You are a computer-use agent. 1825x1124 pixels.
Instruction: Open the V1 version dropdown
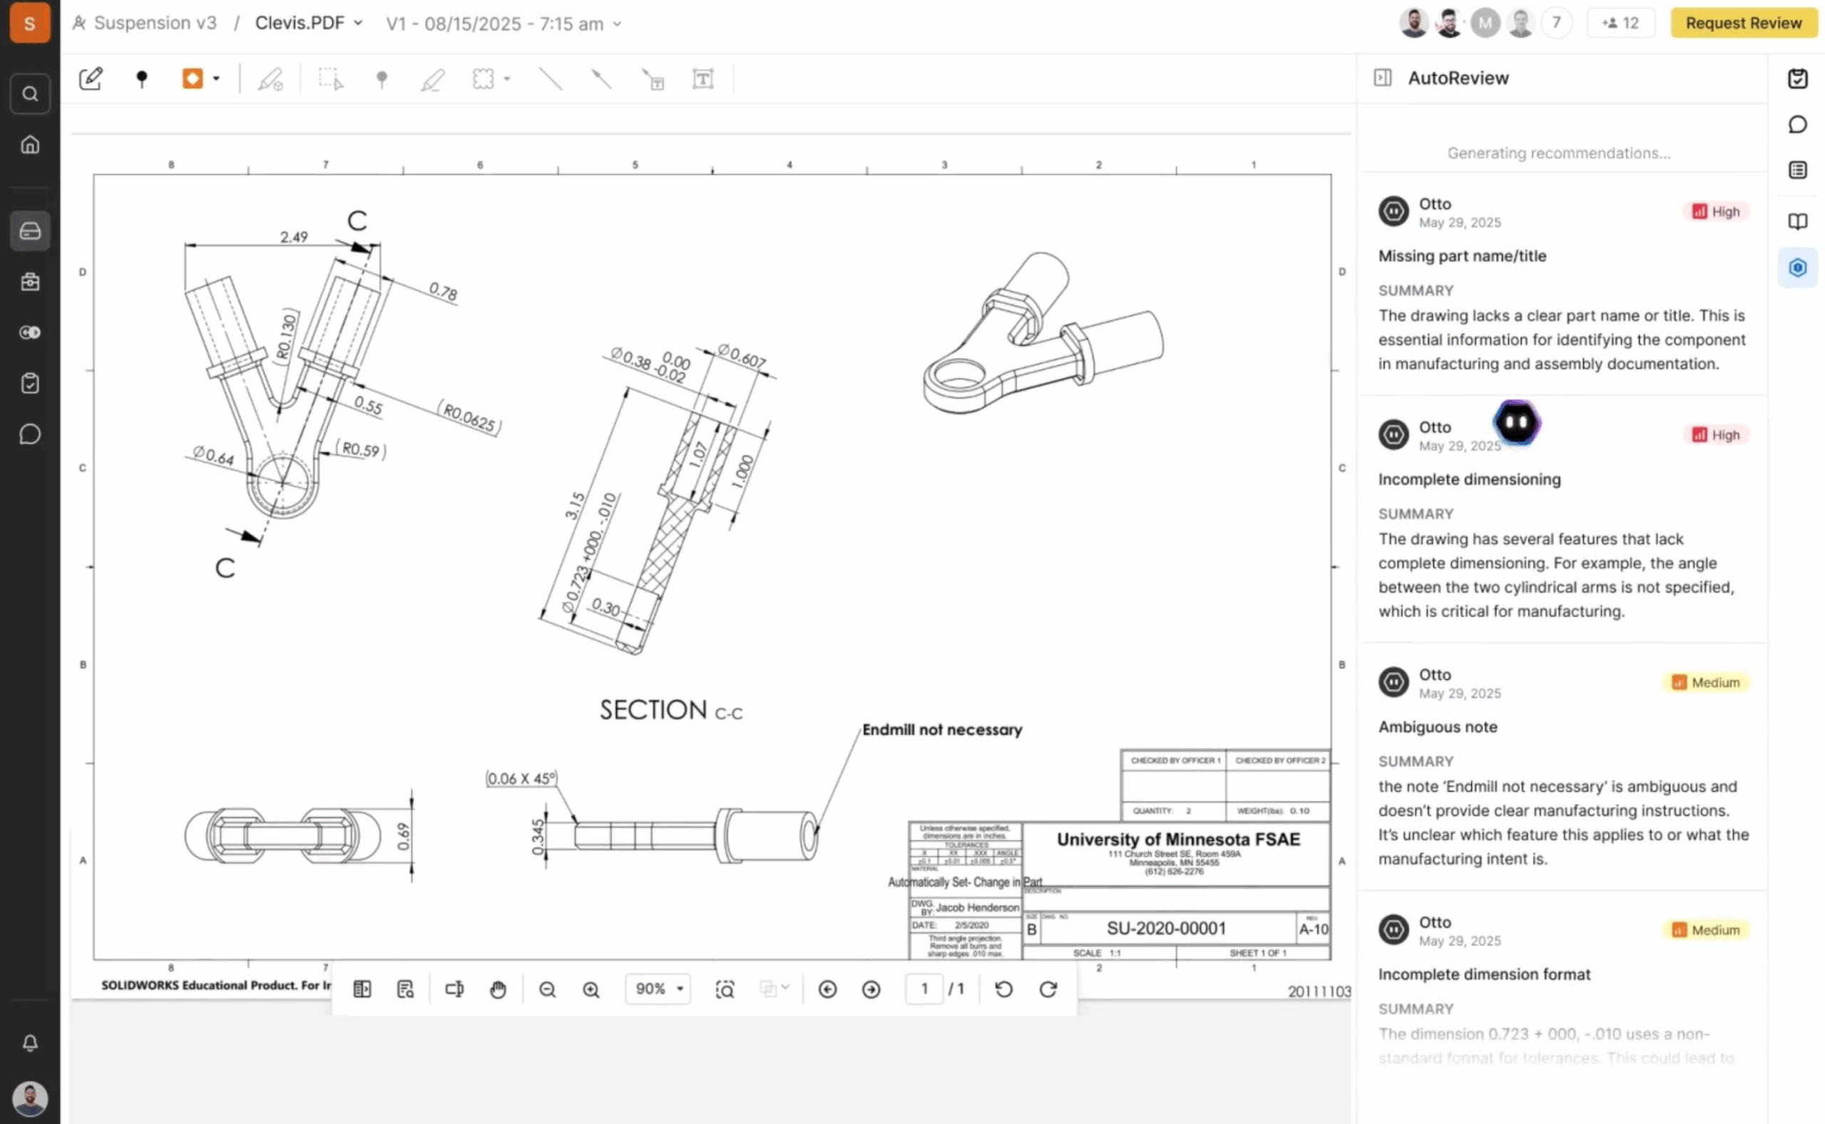coord(503,24)
